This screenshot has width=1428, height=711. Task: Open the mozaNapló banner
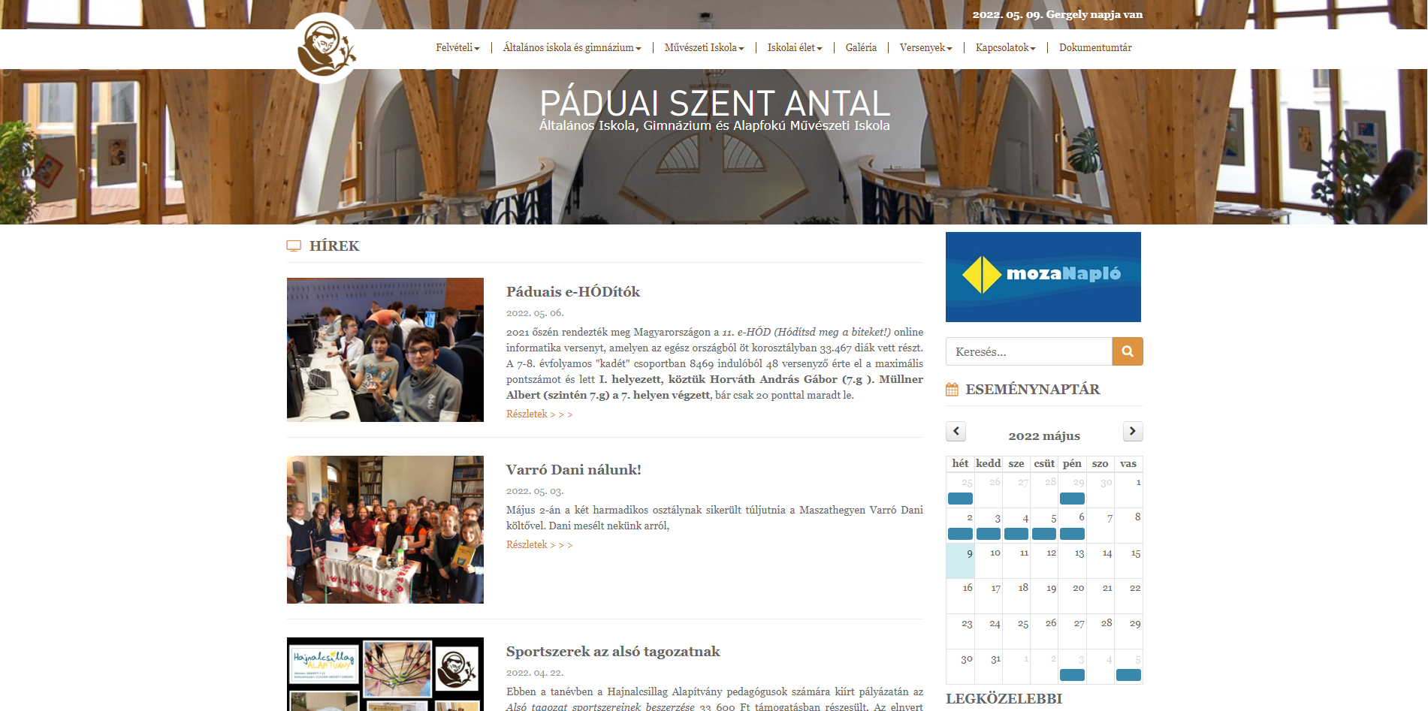[1043, 277]
